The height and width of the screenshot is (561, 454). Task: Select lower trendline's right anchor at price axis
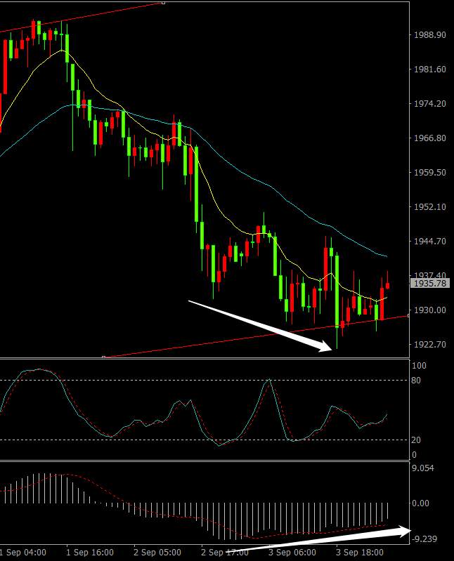(x=409, y=315)
